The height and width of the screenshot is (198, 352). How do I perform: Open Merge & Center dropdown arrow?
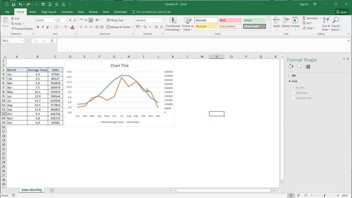[x=133, y=27]
